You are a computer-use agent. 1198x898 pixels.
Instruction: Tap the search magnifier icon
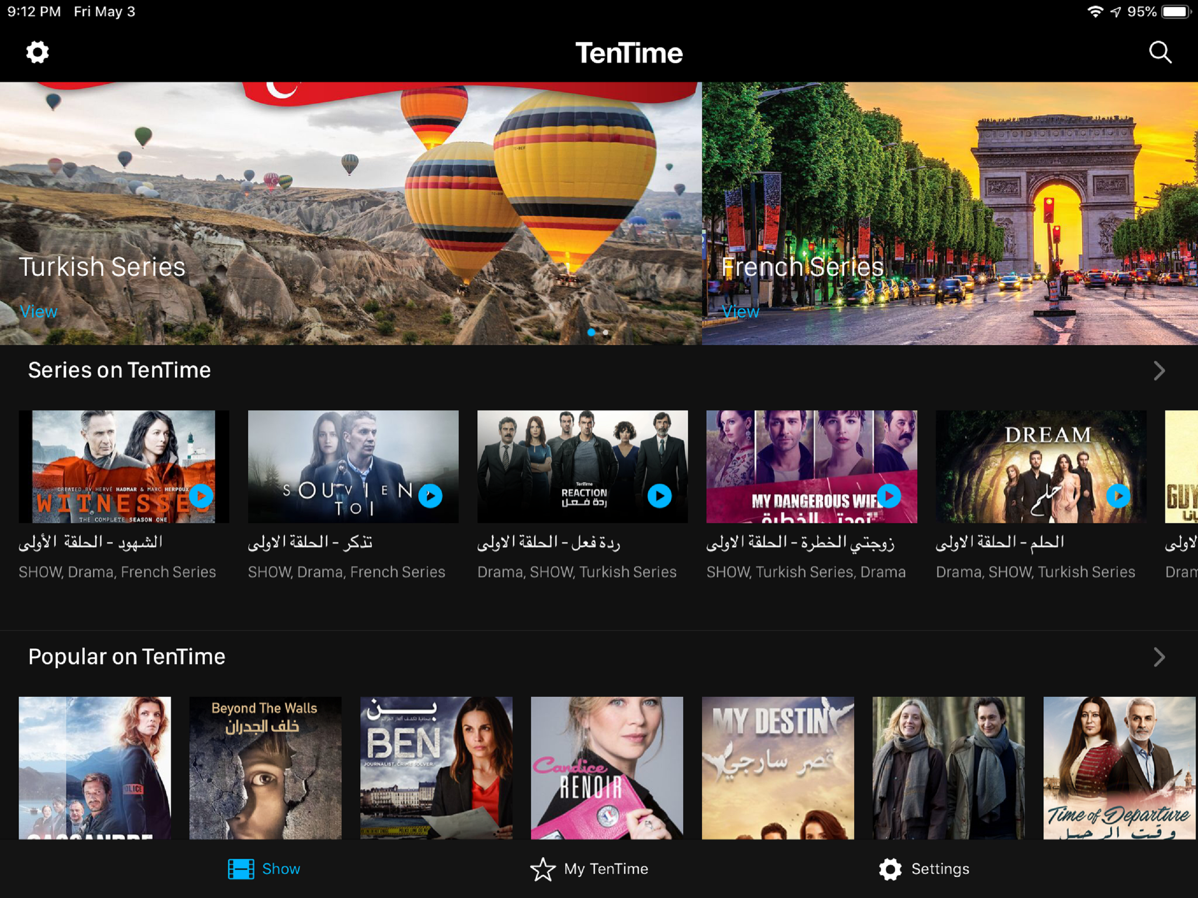pos(1159,53)
